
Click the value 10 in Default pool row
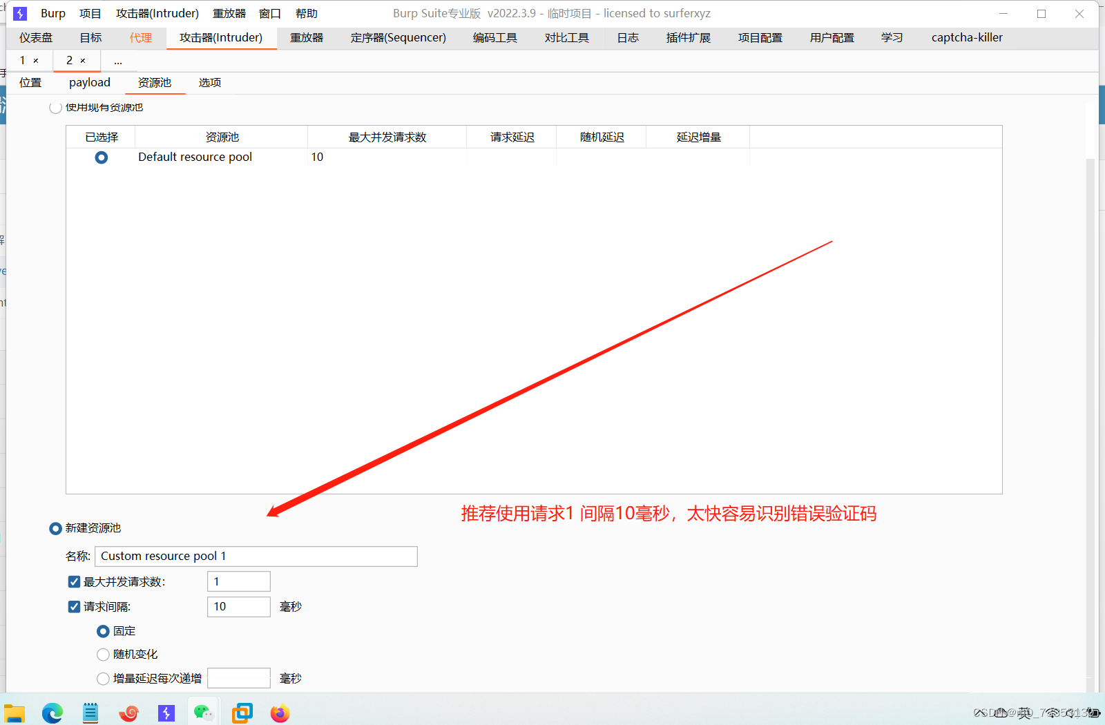[x=317, y=157]
